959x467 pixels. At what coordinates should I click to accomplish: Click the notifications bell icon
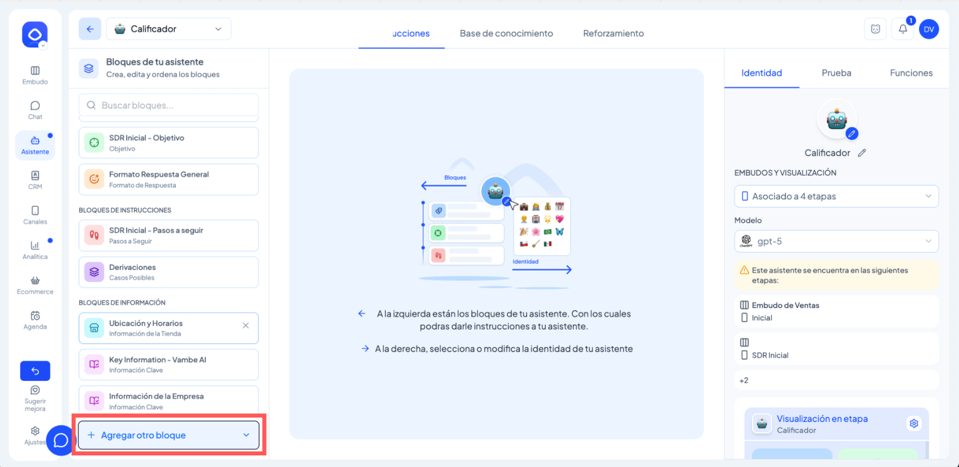[902, 29]
